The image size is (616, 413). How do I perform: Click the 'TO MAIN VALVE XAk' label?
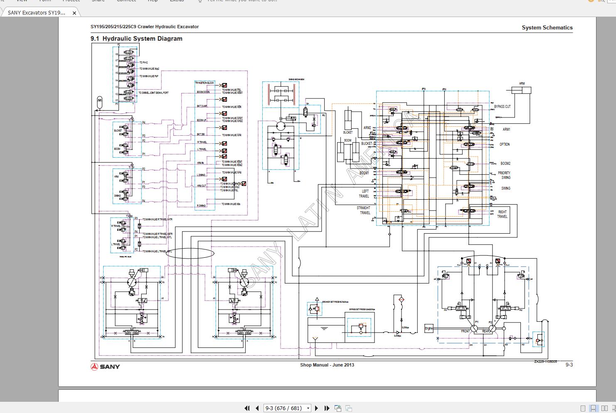(x=232, y=135)
